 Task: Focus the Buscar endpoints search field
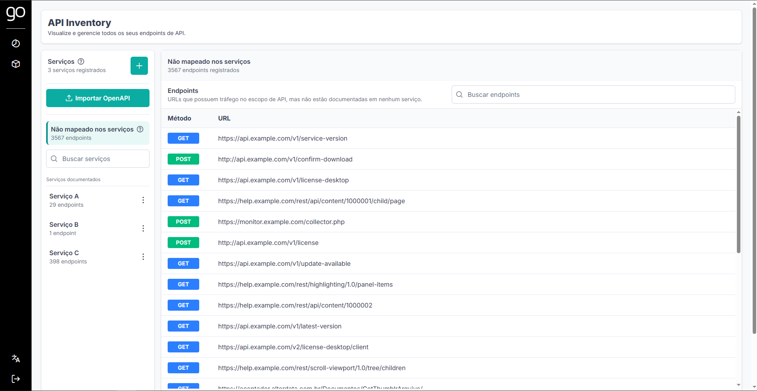(593, 95)
